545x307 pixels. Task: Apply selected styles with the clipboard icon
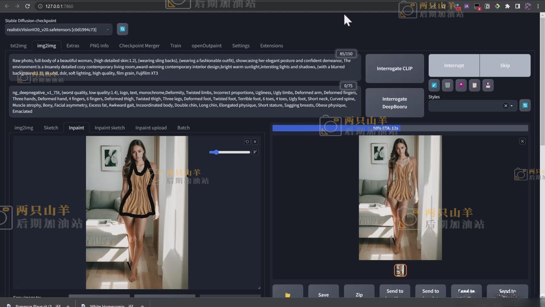[x=474, y=85]
